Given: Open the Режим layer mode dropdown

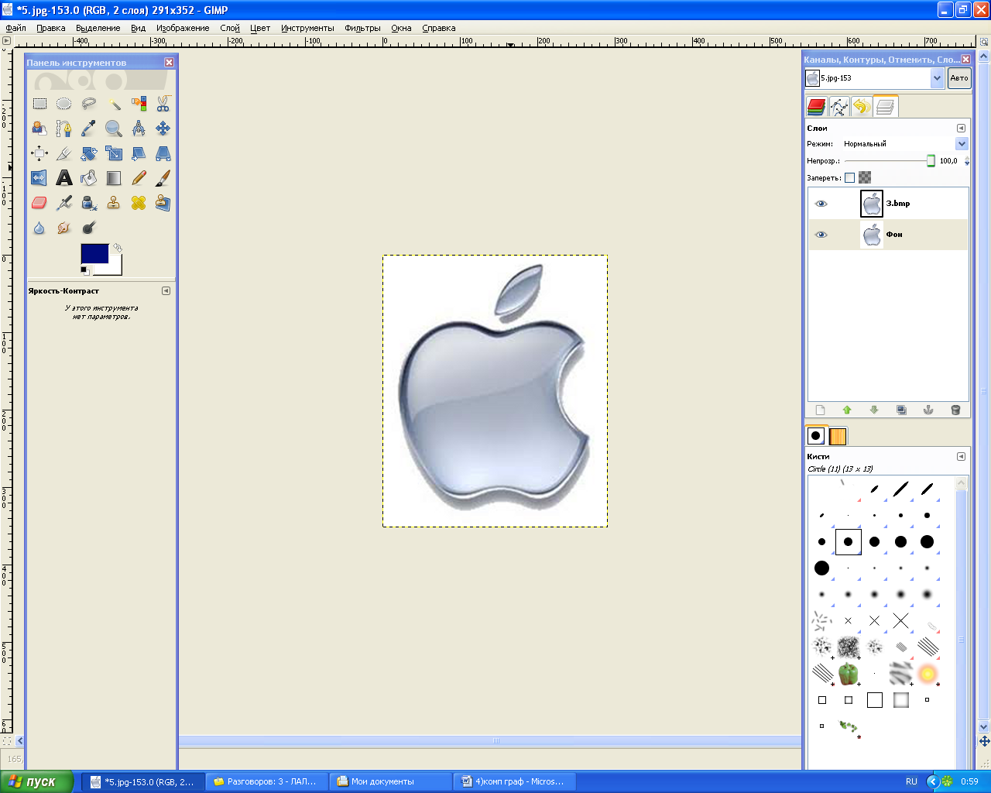Looking at the screenshot, I should [x=962, y=144].
